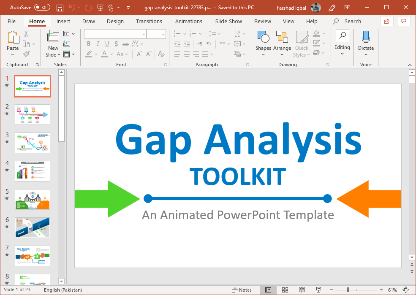The width and height of the screenshot is (416, 295).
Task: Toggle Center alignment
Action: click(x=187, y=54)
